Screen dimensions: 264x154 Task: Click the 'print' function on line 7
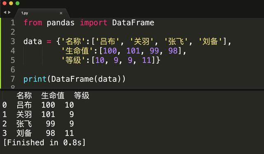click(x=35, y=79)
